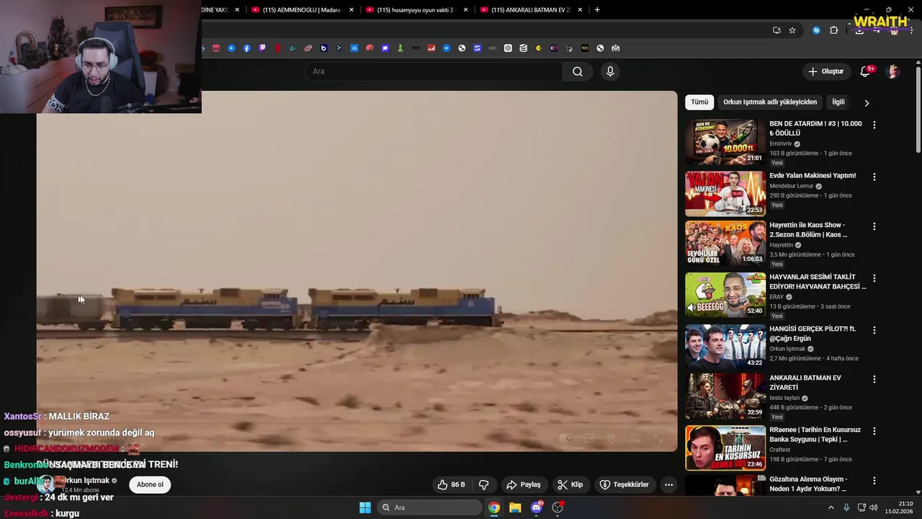Open options for ANKARALI BATMAN EV ZİYARETİ video
The height and width of the screenshot is (519, 922).
(874, 379)
